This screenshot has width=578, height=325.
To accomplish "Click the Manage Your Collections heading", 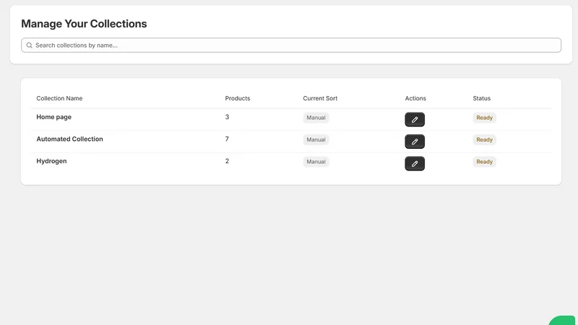I will (x=84, y=24).
